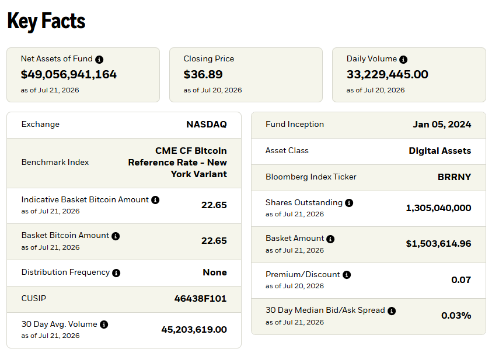Click the Fund Inception date value
This screenshot has height=352, width=492.
tap(442, 125)
